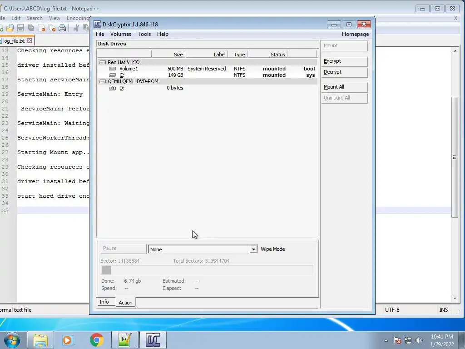This screenshot has width=465, height=349.
Task: Click the Encrypt button
Action: (344, 61)
